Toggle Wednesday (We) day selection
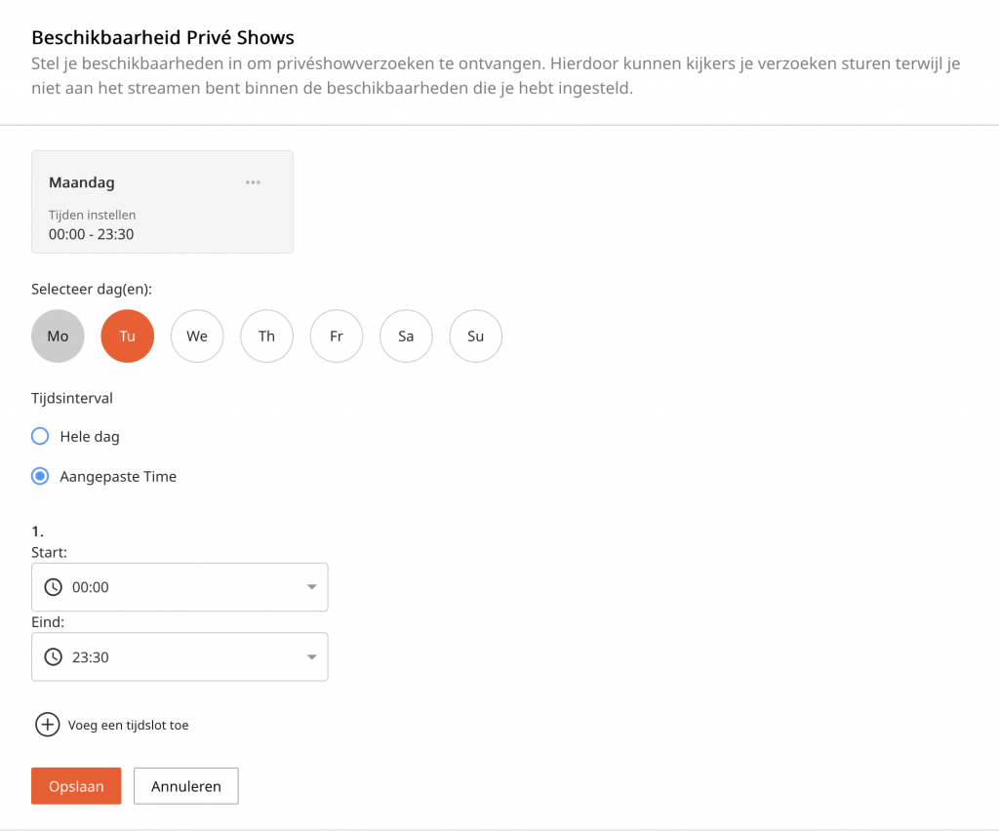 [197, 336]
